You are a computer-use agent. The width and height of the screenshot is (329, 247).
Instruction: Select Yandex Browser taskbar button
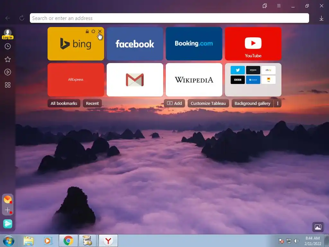(x=108, y=241)
